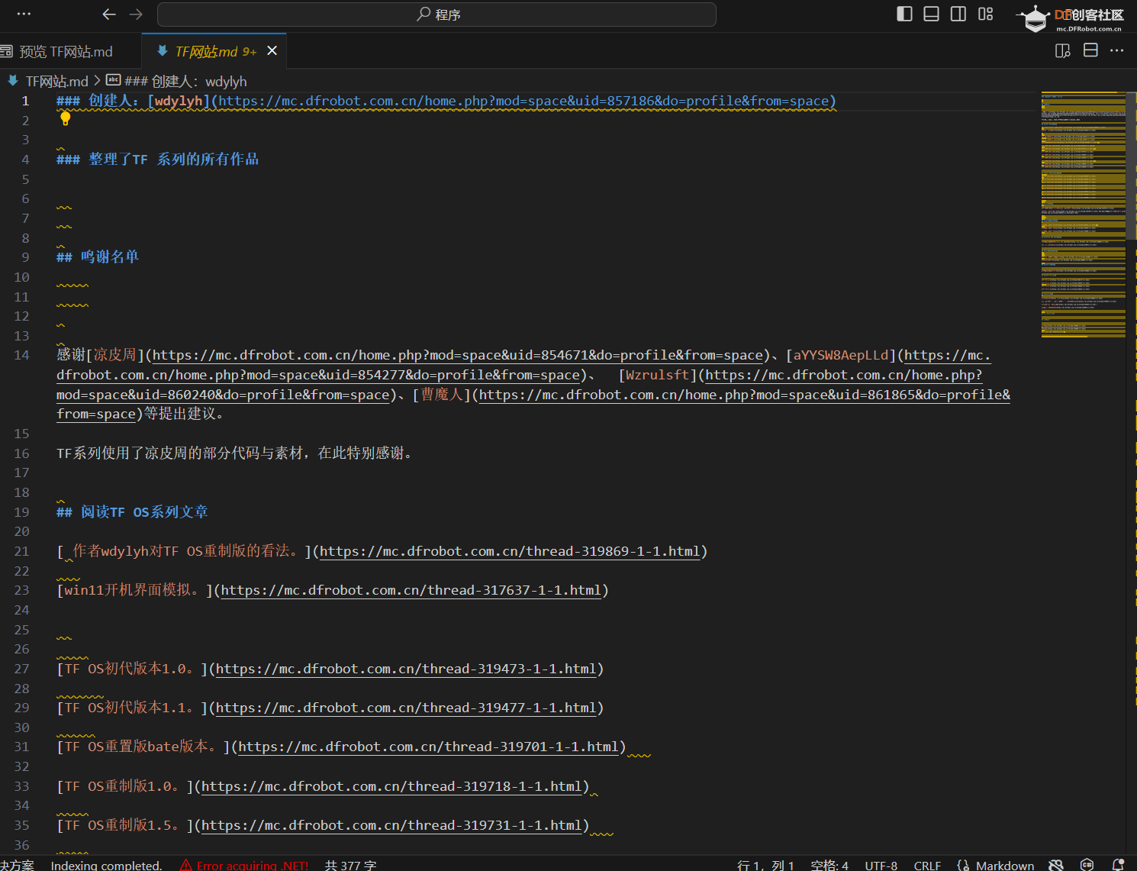Click the 凉皮周 link text on line 14
1137x871 pixels.
click(114, 355)
